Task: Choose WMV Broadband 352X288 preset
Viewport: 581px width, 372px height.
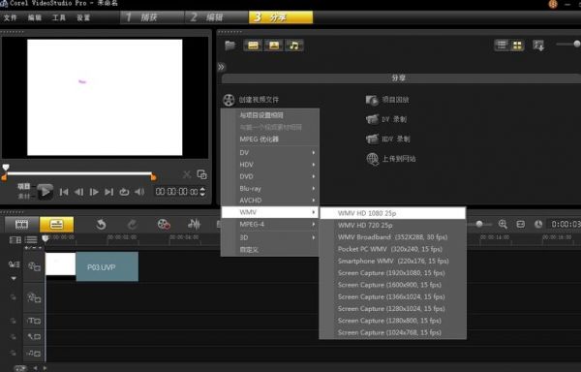Action: click(392, 236)
